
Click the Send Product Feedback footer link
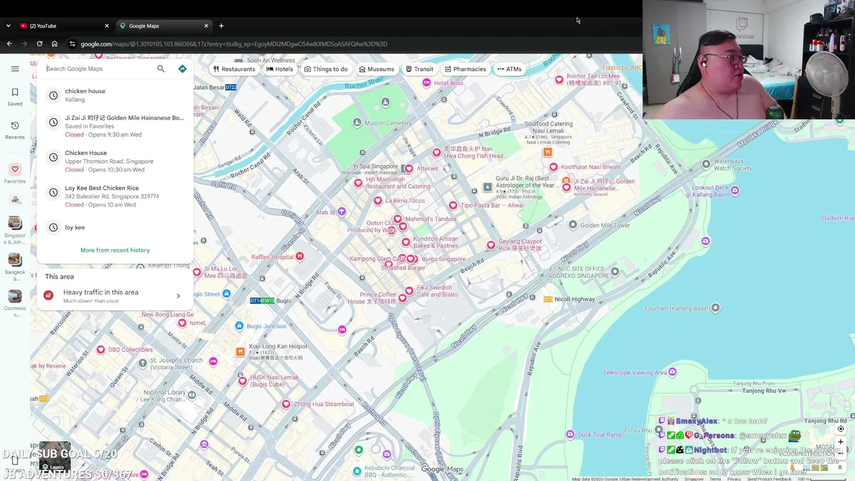click(x=769, y=479)
